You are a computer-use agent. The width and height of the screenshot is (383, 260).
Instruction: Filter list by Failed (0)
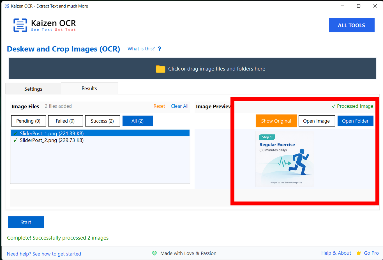click(x=65, y=121)
